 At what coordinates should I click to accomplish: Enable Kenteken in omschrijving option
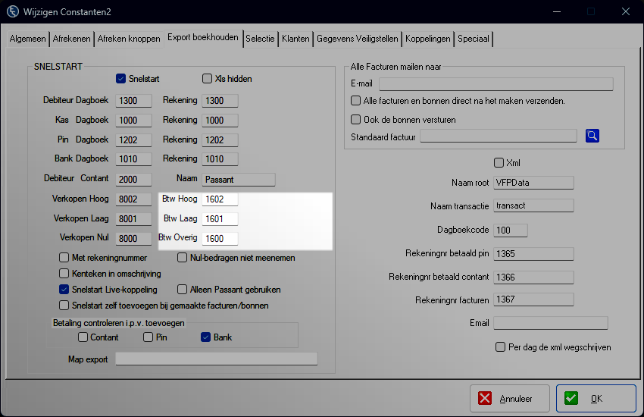pos(64,273)
